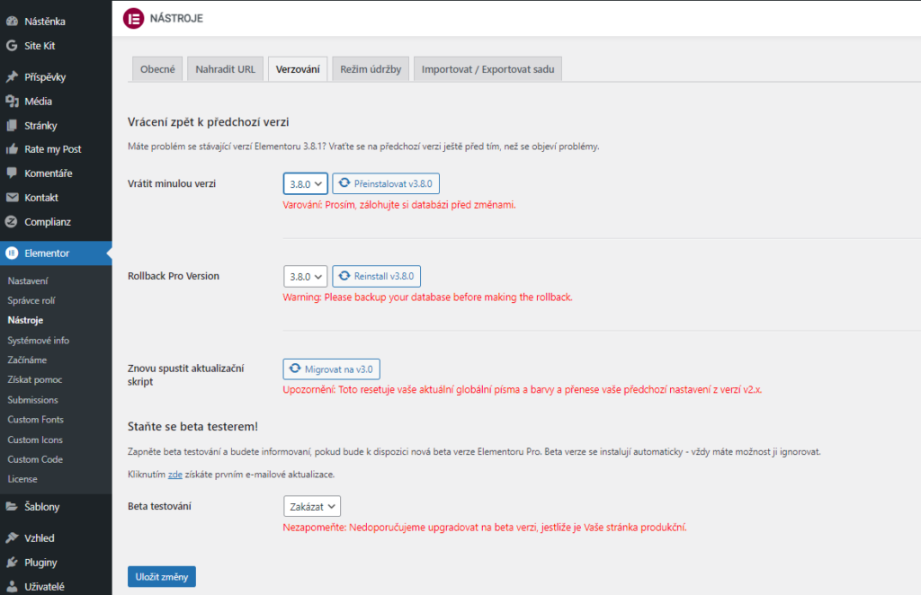Open the Režim údržby tab
This screenshot has width=921, height=595.
point(371,69)
